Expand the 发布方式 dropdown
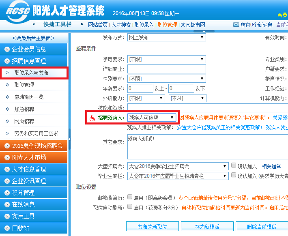 pyautogui.click(x=166, y=37)
